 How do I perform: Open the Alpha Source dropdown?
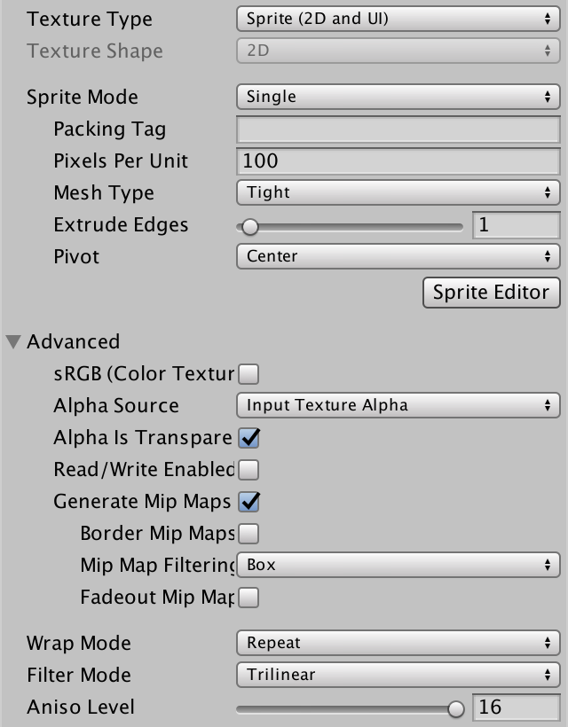click(398, 405)
